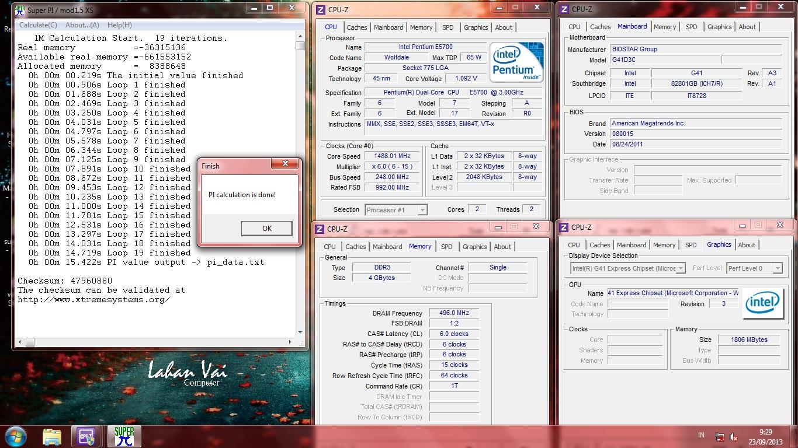798x448 pixels.
Task: Click the memory type value DDR3
Action: 381,268
